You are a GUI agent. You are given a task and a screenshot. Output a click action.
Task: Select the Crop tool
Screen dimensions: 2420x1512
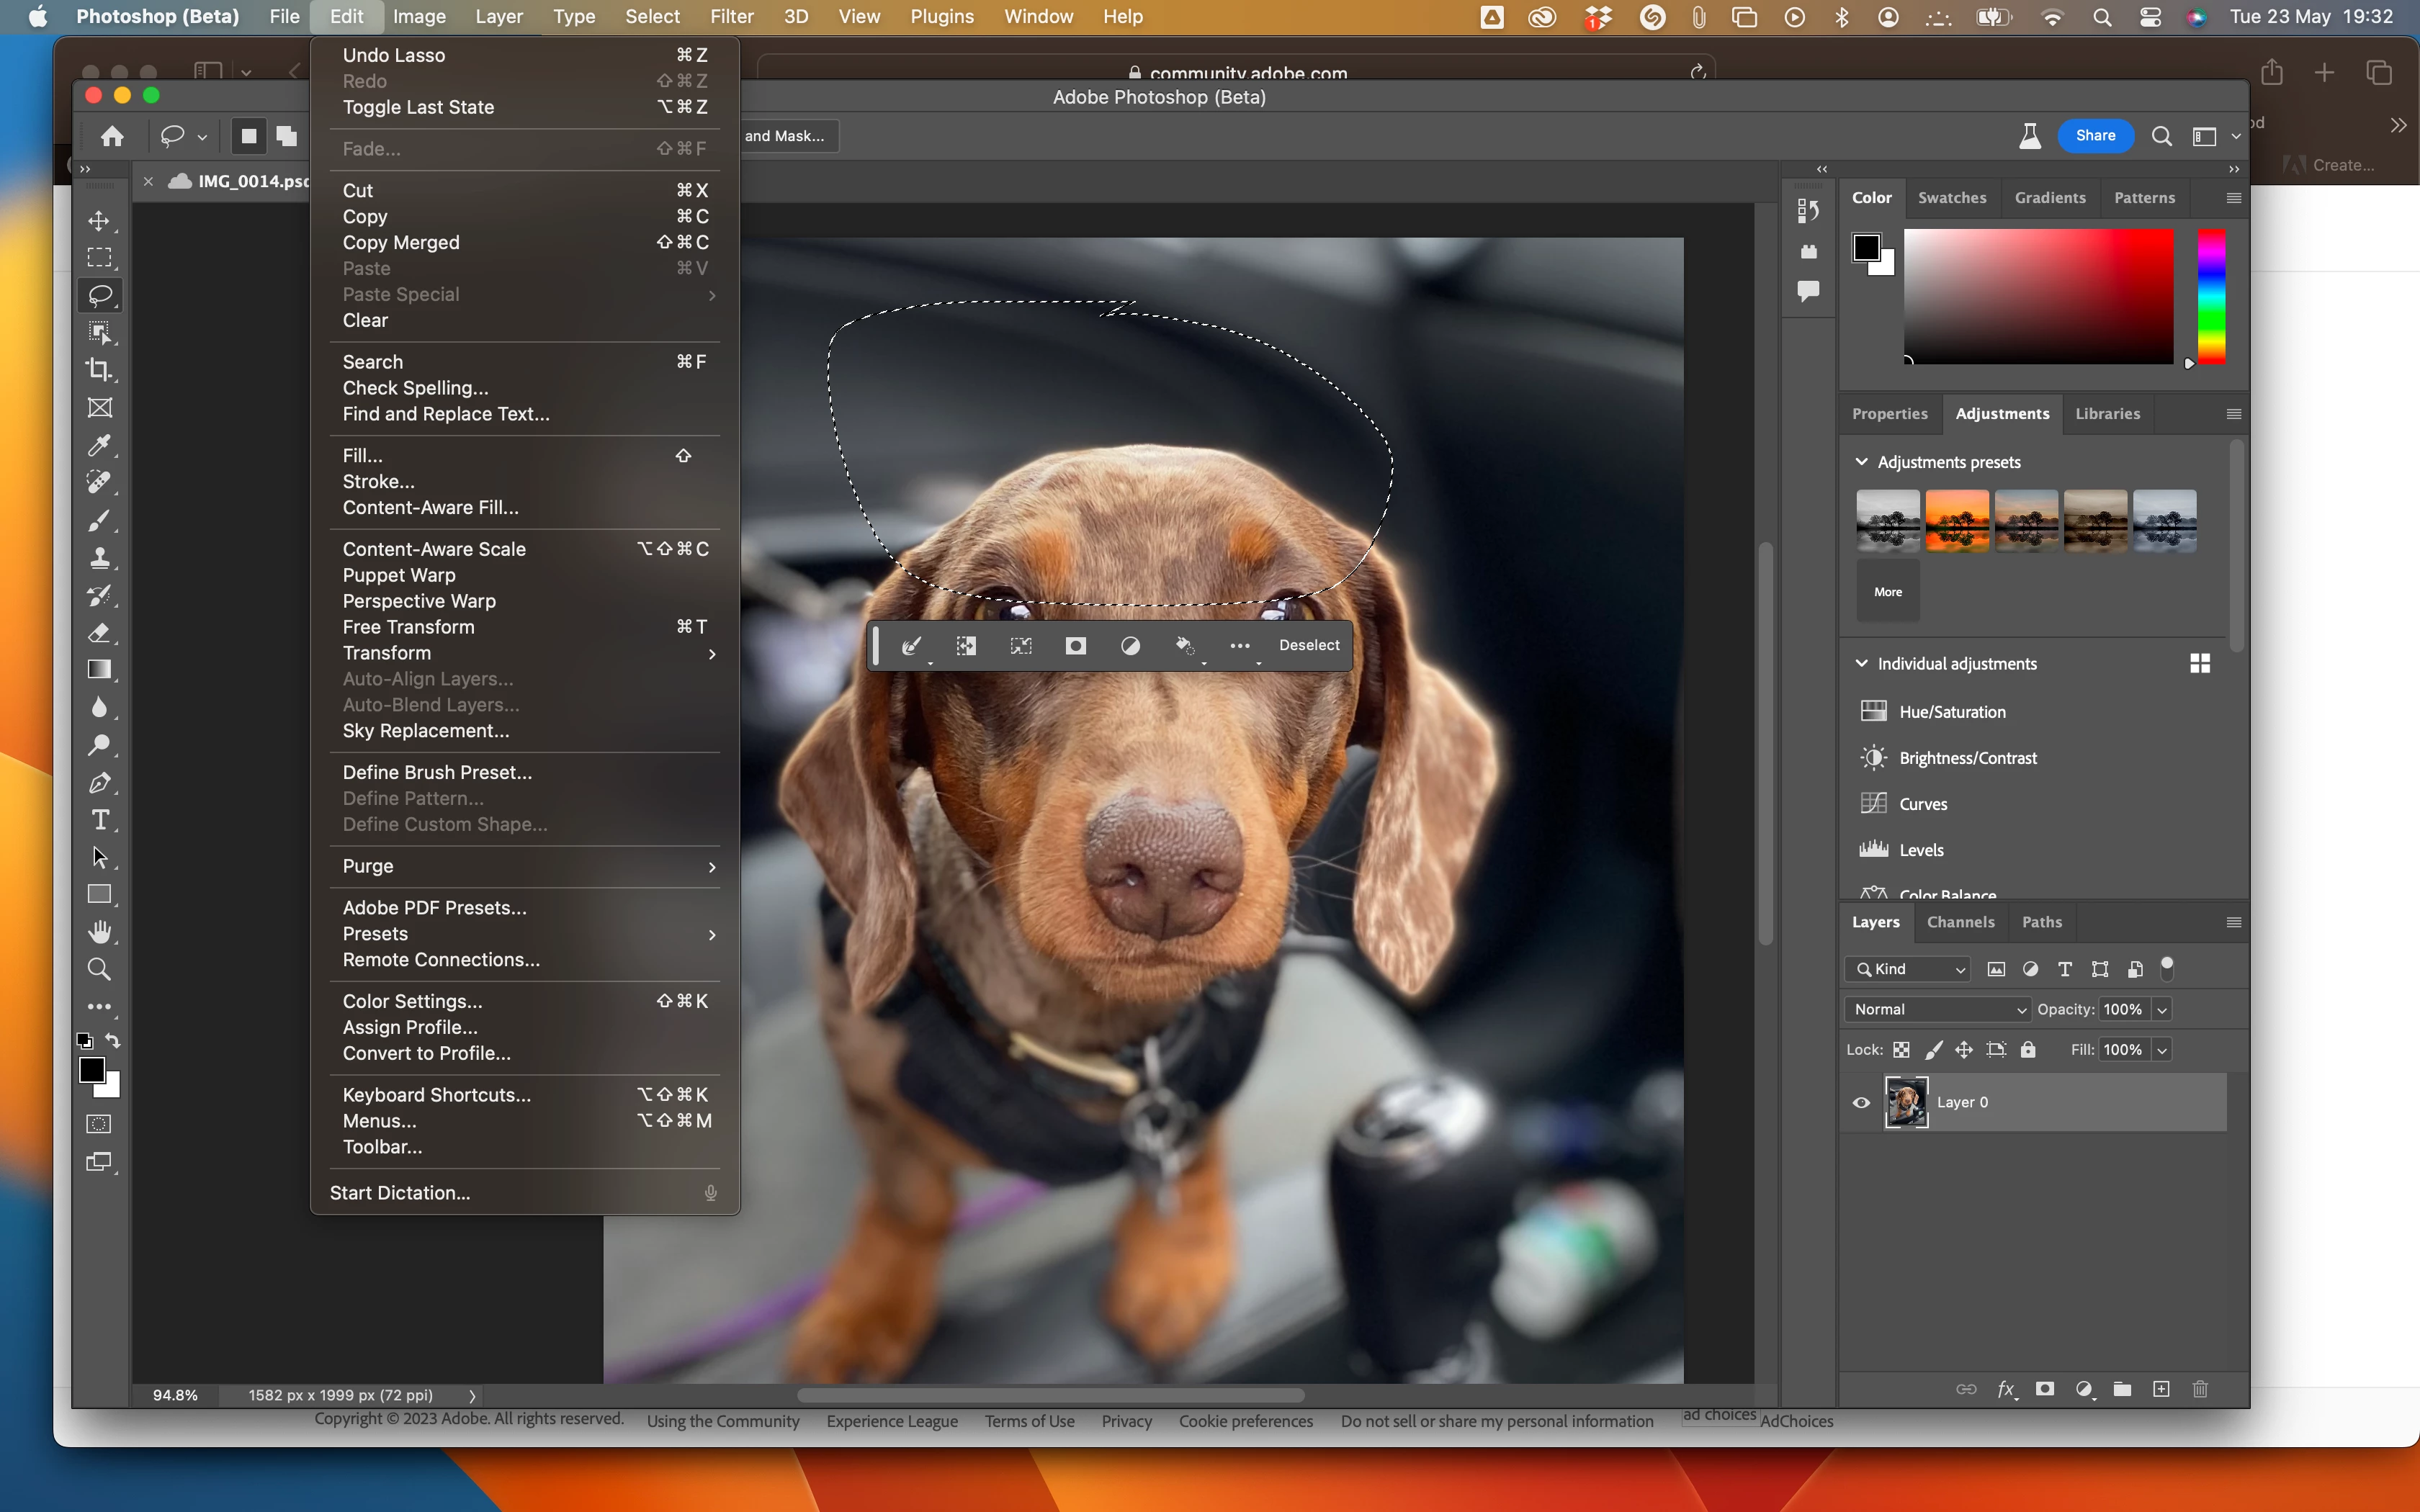[x=98, y=370]
